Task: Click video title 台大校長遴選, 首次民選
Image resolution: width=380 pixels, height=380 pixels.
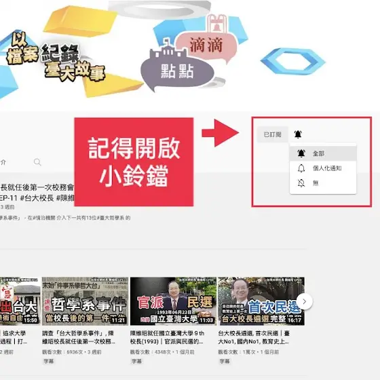Action: pos(254,337)
